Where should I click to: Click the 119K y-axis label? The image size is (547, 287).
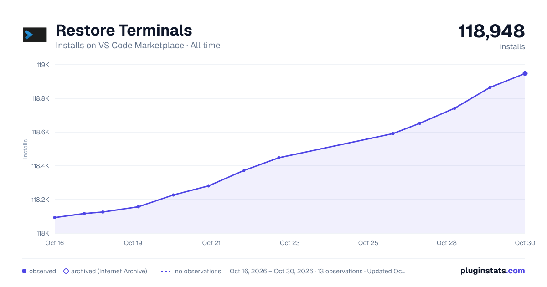[43, 65]
